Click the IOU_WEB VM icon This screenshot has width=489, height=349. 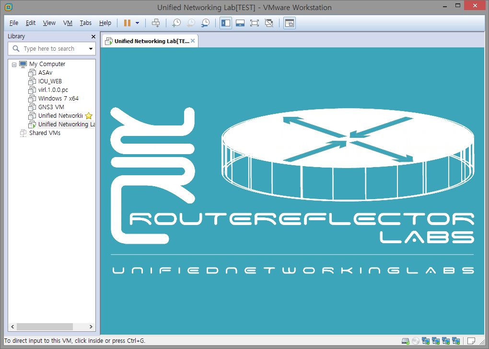(x=32, y=81)
